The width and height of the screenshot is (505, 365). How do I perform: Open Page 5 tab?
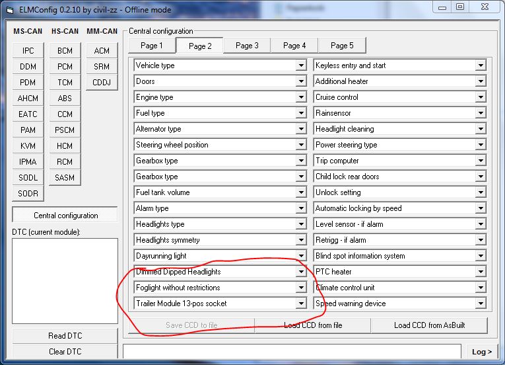(342, 46)
